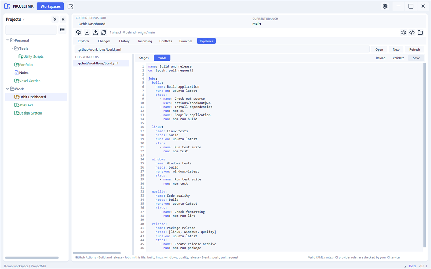Click the Voxel Garden repository icon
Image resolution: width=431 pixels, height=269 pixels.
point(16,81)
